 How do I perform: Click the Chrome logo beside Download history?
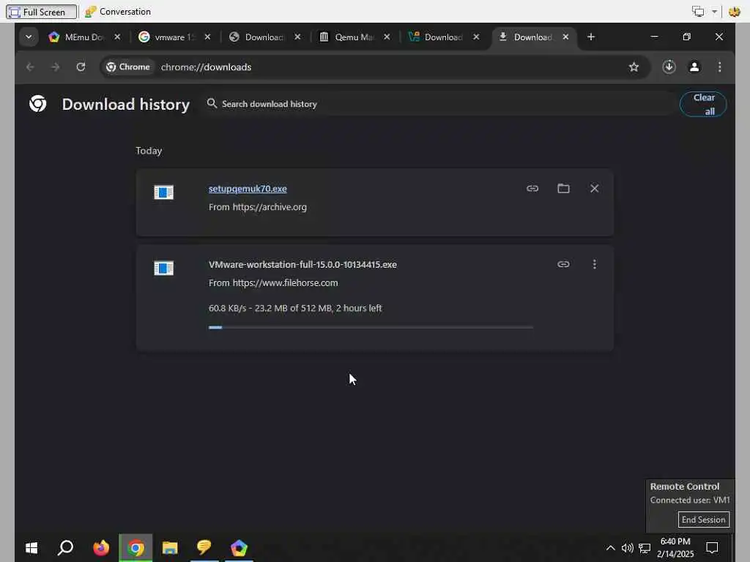[x=38, y=104]
